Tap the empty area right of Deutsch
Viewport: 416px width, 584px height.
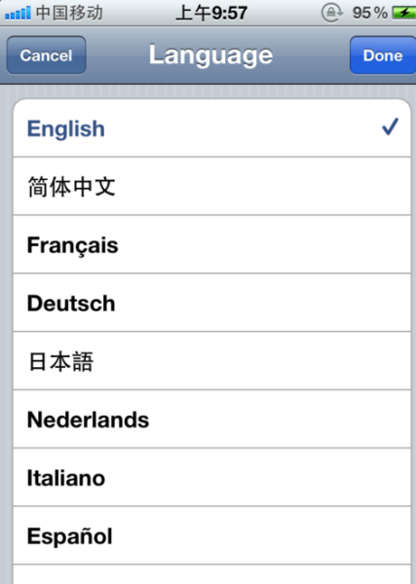coord(263,303)
